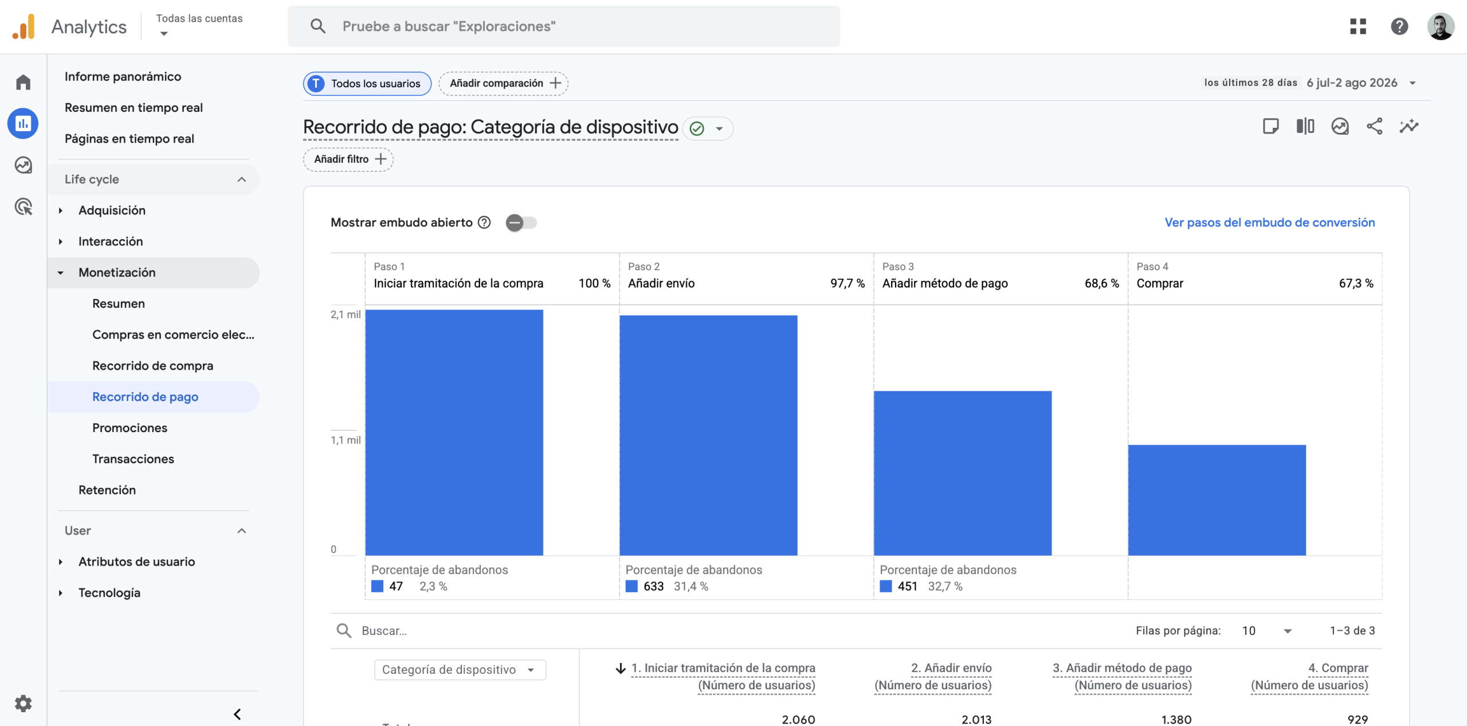Viewport: 1467px width, 726px height.
Task: Click the table search magnifier icon
Action: pos(344,631)
